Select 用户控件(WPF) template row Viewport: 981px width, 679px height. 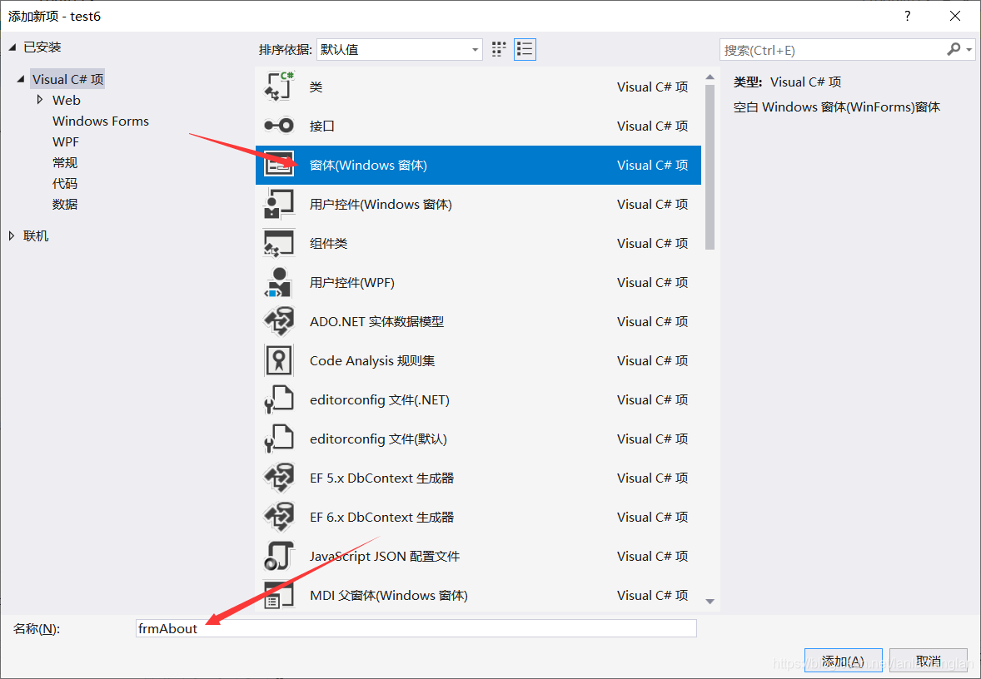478,283
